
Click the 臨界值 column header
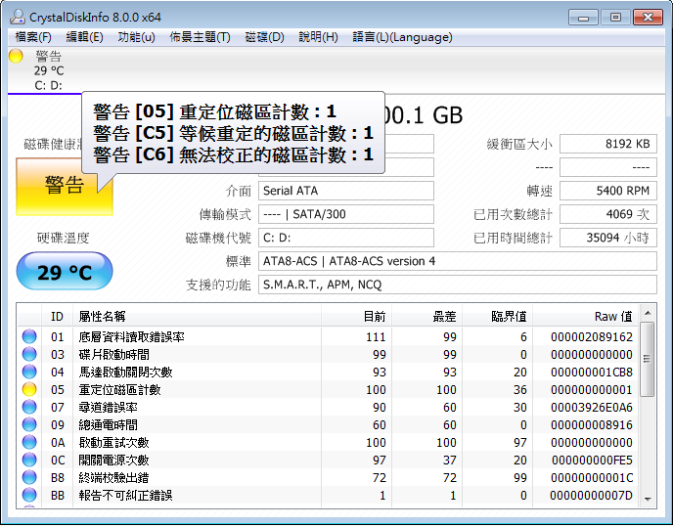(497, 316)
